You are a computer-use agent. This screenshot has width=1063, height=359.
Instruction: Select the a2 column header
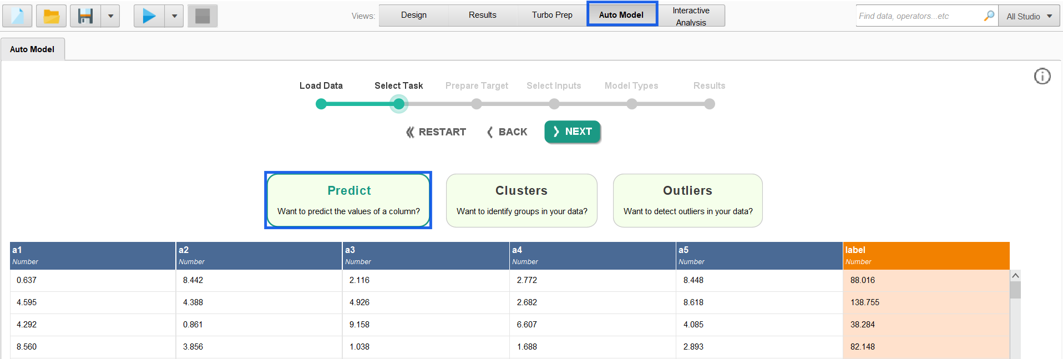[259, 256]
